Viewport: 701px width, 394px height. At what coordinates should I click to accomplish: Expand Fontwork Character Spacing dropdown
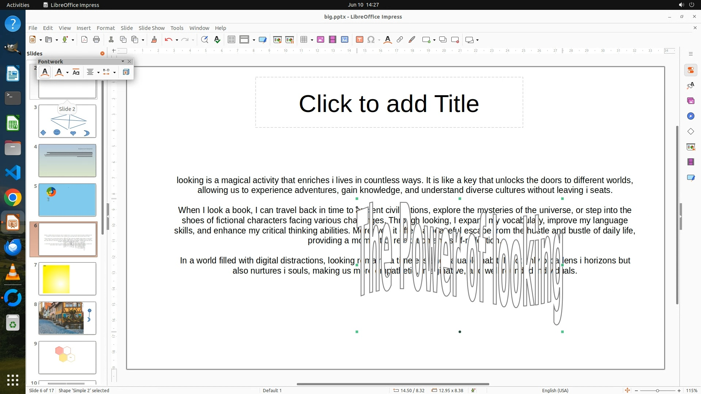click(x=114, y=72)
